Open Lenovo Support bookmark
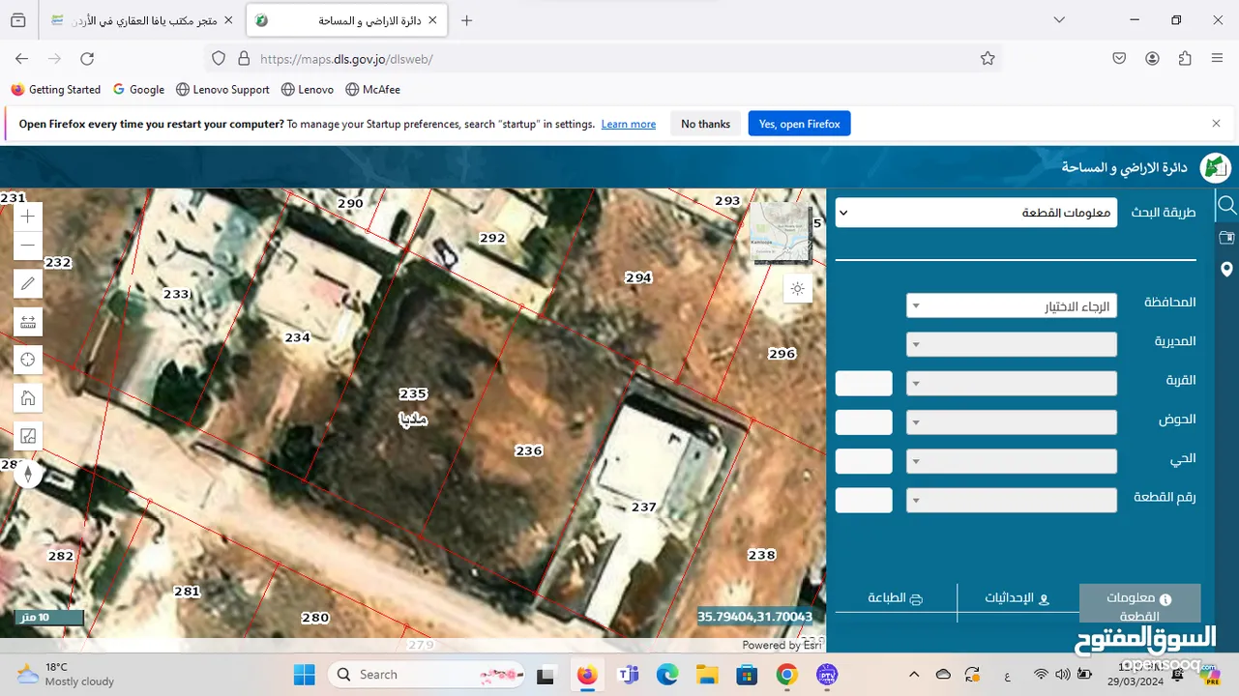This screenshot has width=1239, height=696. point(222,90)
